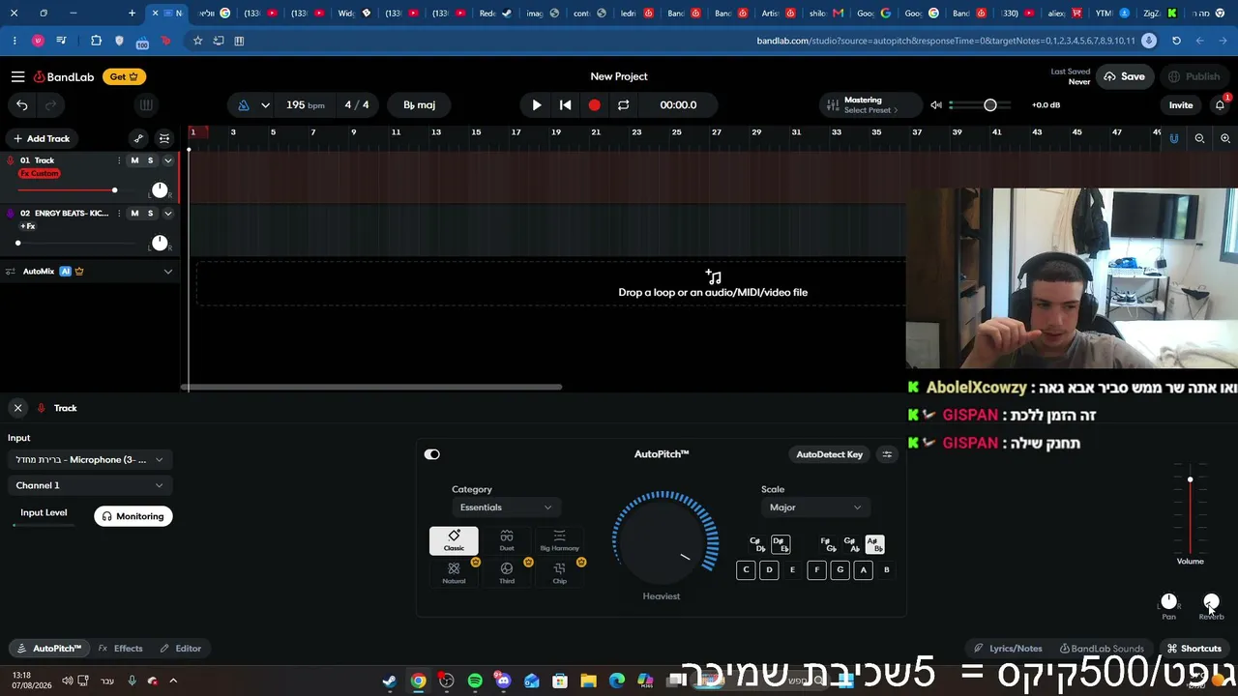1238x696 pixels.
Task: Switch to the Editor tab
Action: point(181,649)
